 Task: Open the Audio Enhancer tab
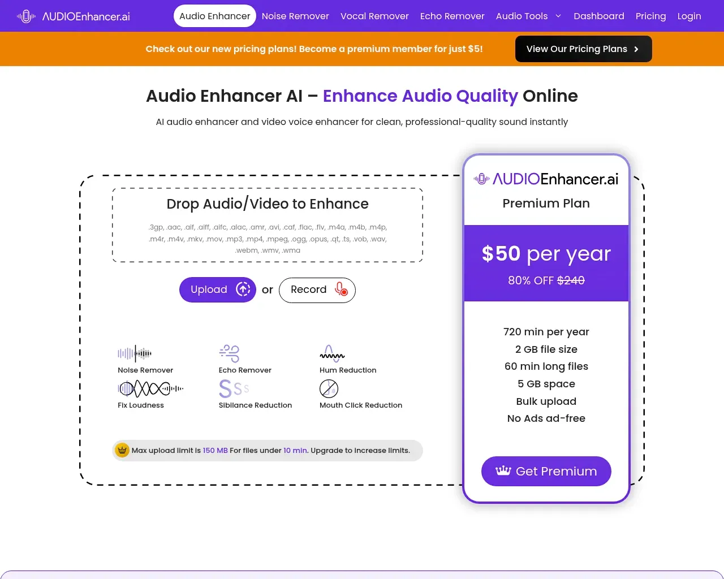point(215,16)
